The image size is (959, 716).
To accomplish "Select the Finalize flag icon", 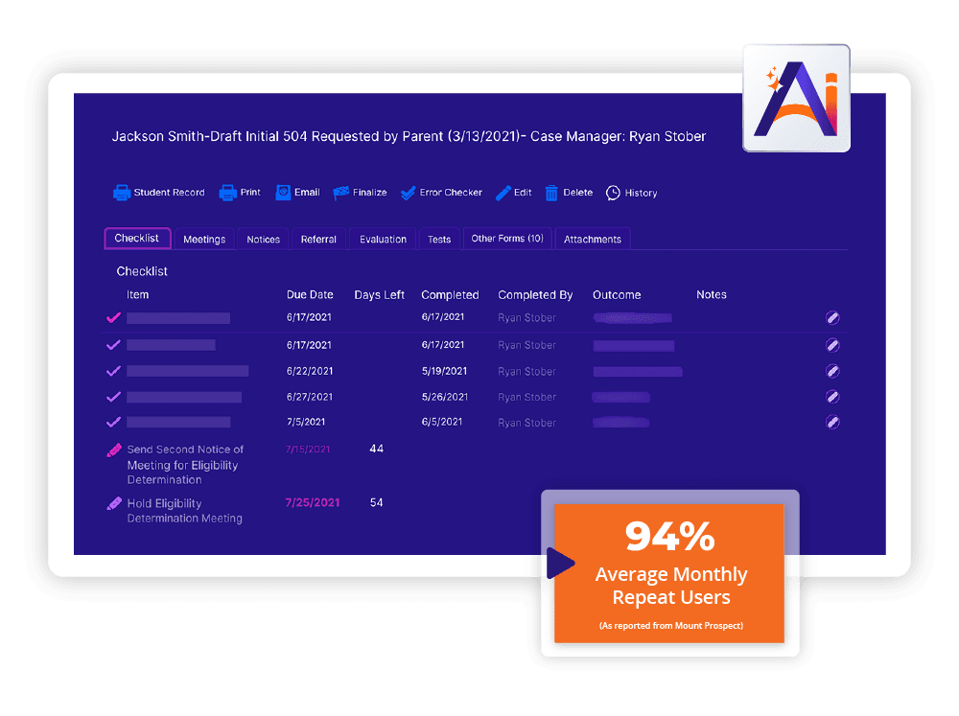I will (x=341, y=192).
